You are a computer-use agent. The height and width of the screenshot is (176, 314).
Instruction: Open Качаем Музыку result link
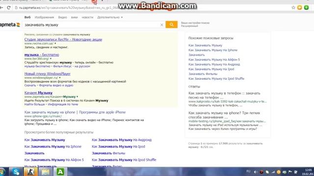tap(38, 93)
